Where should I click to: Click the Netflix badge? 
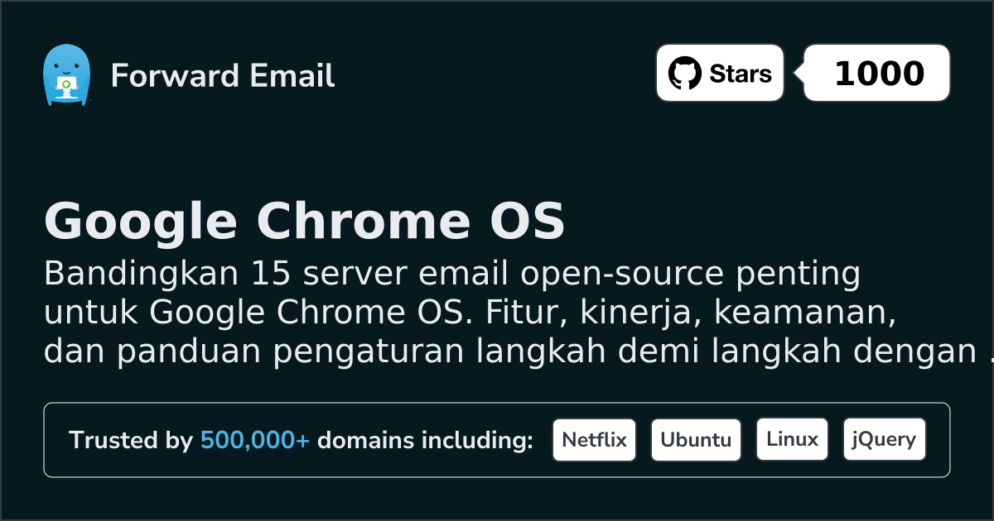coord(594,440)
